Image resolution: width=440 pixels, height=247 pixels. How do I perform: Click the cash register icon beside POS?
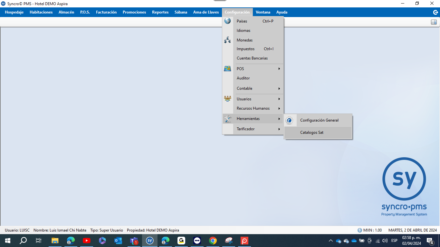pos(228,69)
